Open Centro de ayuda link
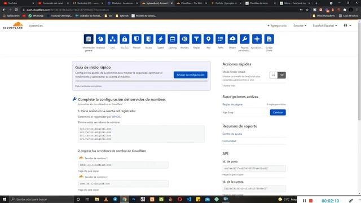The width and height of the screenshot is (361, 203). pos(232,134)
